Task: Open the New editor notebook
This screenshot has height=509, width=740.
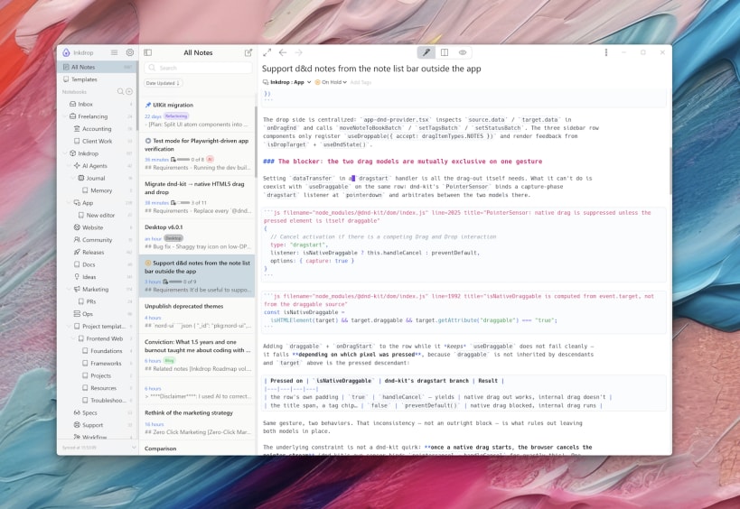Action: [98, 216]
